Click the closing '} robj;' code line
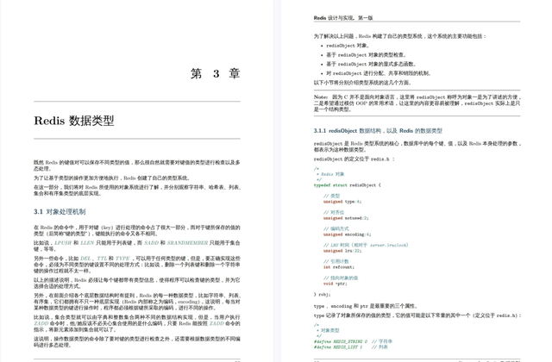 (322, 295)
